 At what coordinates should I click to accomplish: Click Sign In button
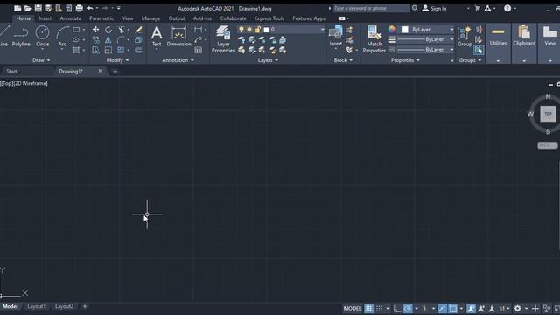coord(435,8)
